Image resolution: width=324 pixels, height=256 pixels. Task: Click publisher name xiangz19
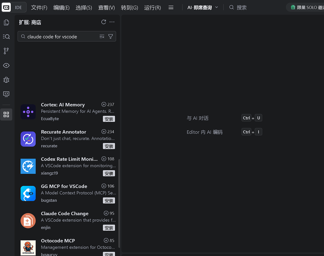49,173
